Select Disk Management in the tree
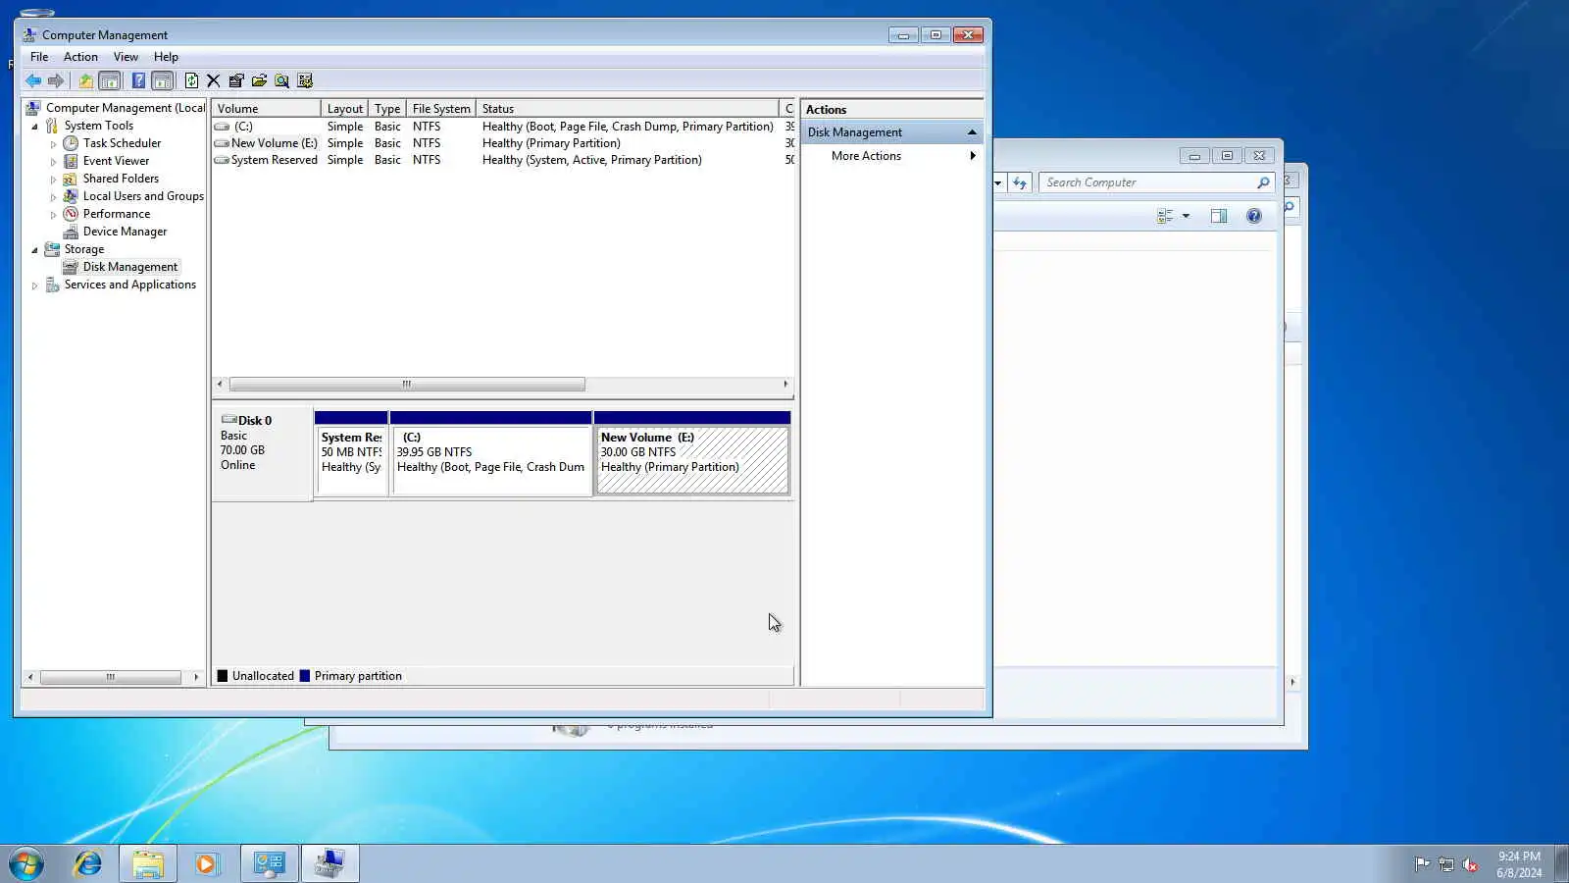This screenshot has height=883, width=1569. [130, 267]
